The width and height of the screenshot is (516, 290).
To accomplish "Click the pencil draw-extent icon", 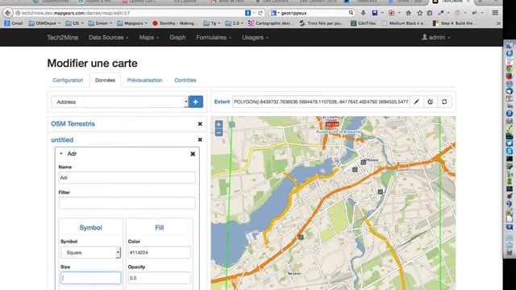I will point(416,102).
